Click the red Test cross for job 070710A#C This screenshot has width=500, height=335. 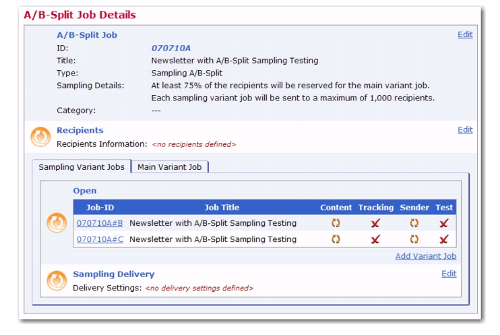[444, 239]
